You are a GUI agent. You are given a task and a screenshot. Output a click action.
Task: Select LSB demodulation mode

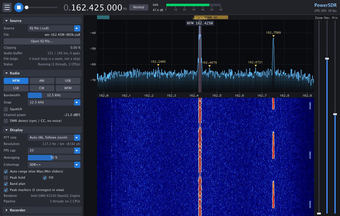coord(16,88)
